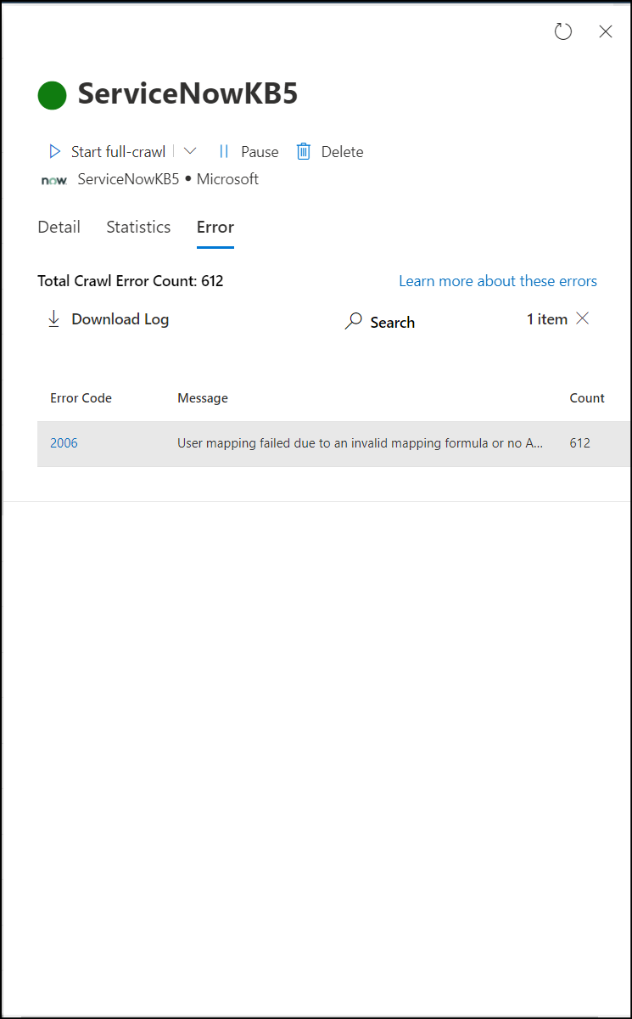Image resolution: width=632 pixels, height=1019 pixels.
Task: Sort by Count column header
Action: (x=587, y=398)
